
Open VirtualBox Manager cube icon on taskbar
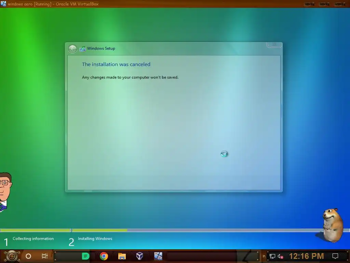tap(139, 256)
